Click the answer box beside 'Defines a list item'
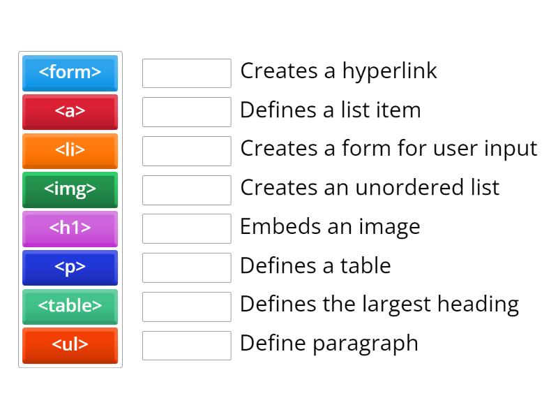This screenshot has width=558, height=419. pos(186,112)
